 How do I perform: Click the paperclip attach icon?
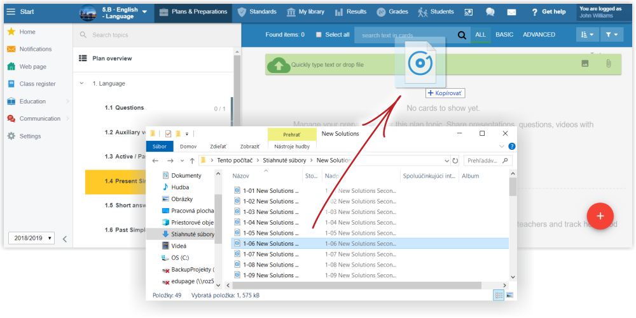(x=609, y=63)
